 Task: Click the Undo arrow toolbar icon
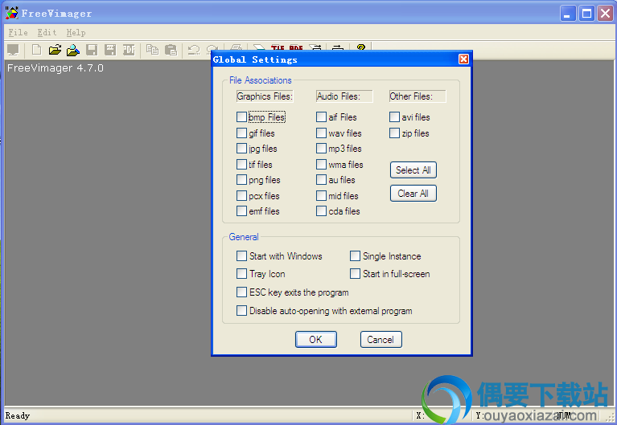point(194,50)
